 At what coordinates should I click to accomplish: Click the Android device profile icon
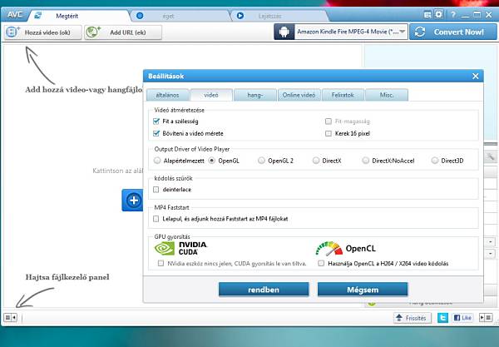click(284, 32)
